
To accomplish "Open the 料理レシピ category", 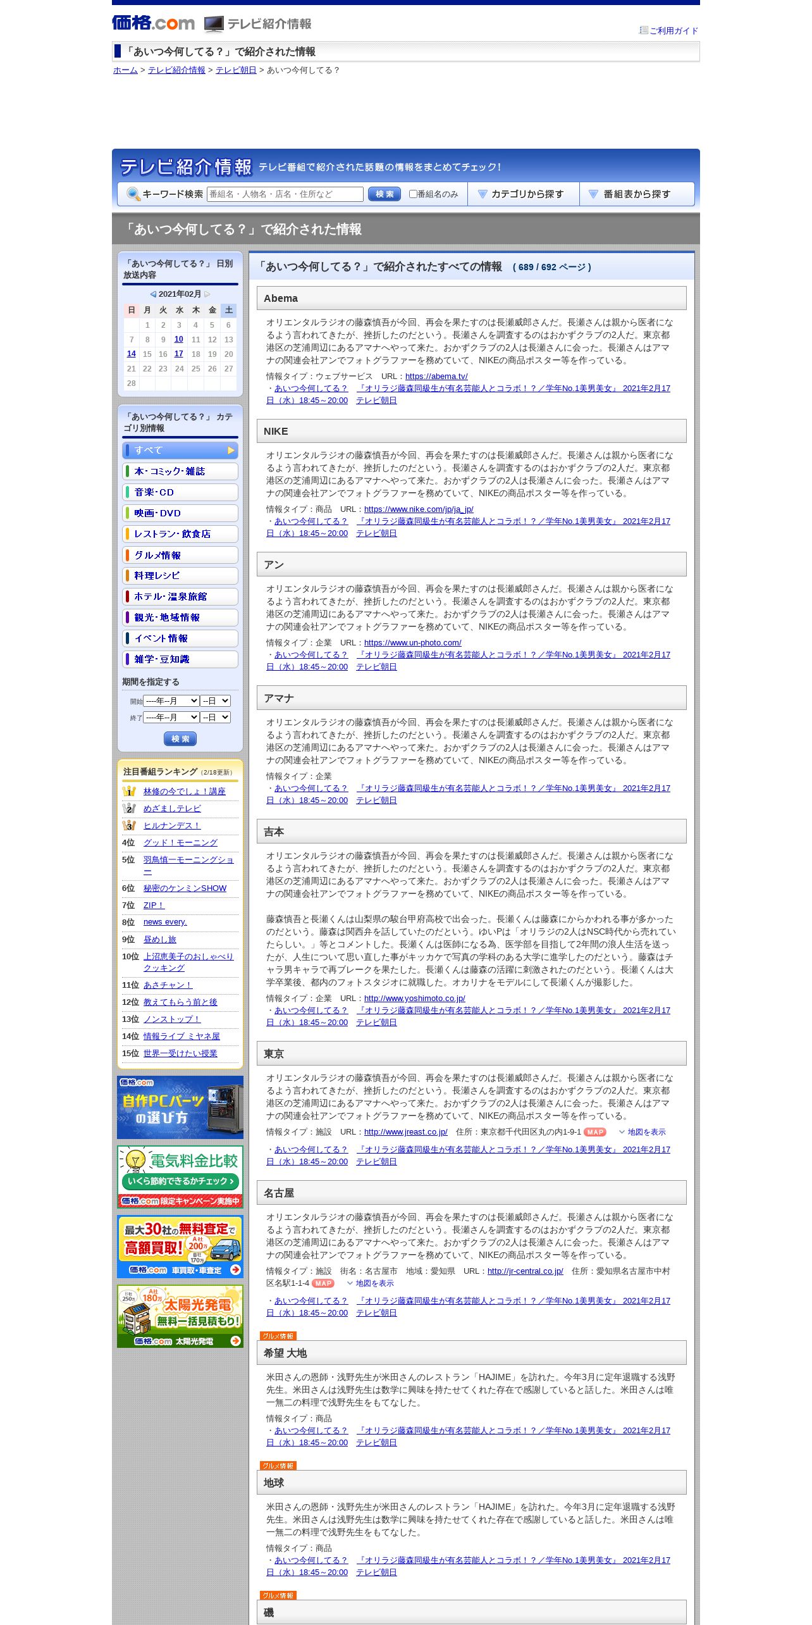I will tap(180, 575).
